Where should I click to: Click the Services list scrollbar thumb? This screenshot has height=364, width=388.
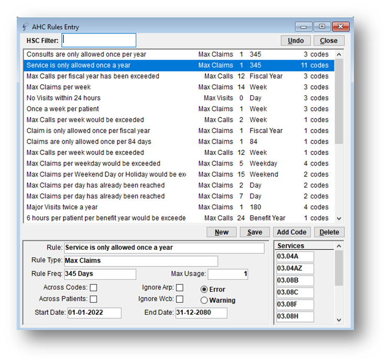coord(339,268)
